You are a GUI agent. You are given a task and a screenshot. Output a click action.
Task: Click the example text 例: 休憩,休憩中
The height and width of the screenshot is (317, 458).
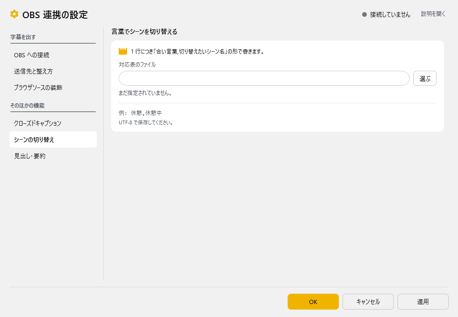(x=140, y=113)
